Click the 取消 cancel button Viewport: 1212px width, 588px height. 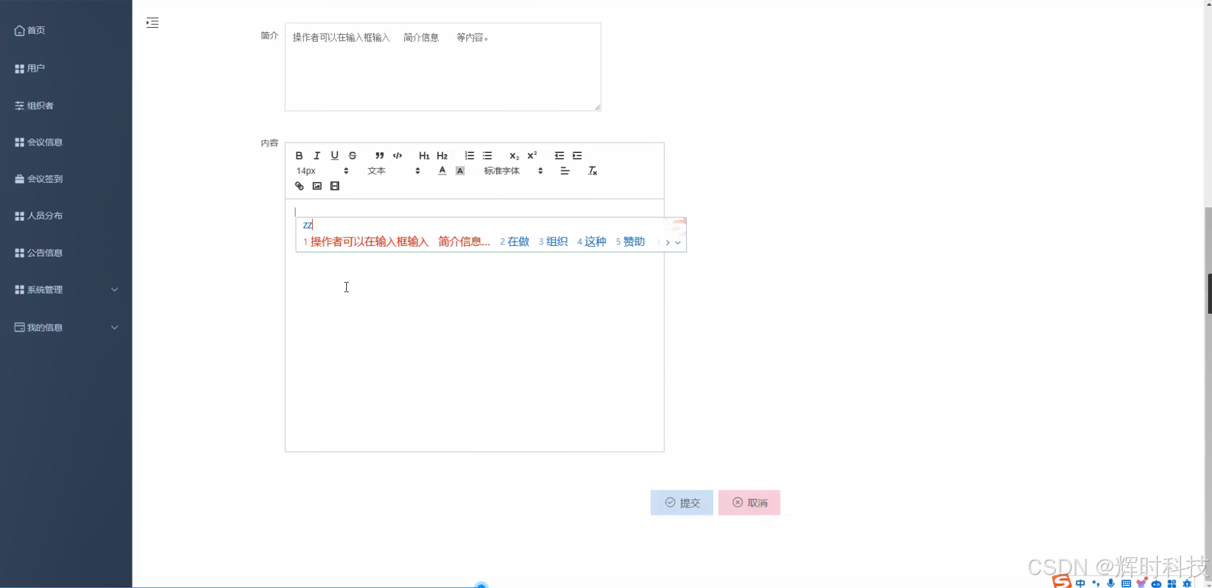click(x=749, y=502)
